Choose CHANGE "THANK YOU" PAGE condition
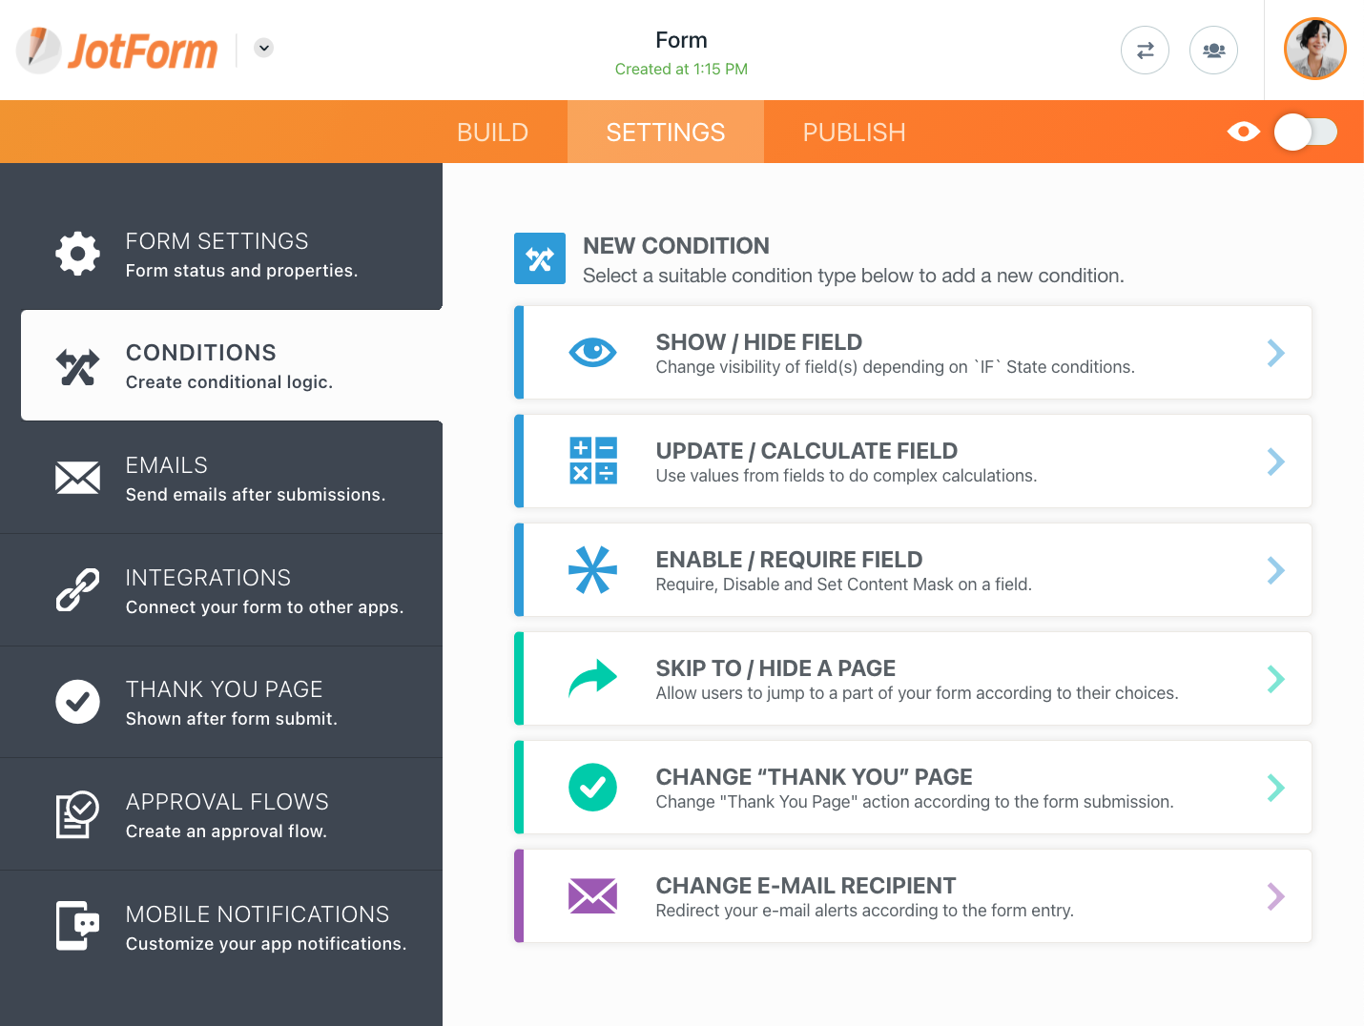Screen dimensions: 1364x1026 [913, 788]
